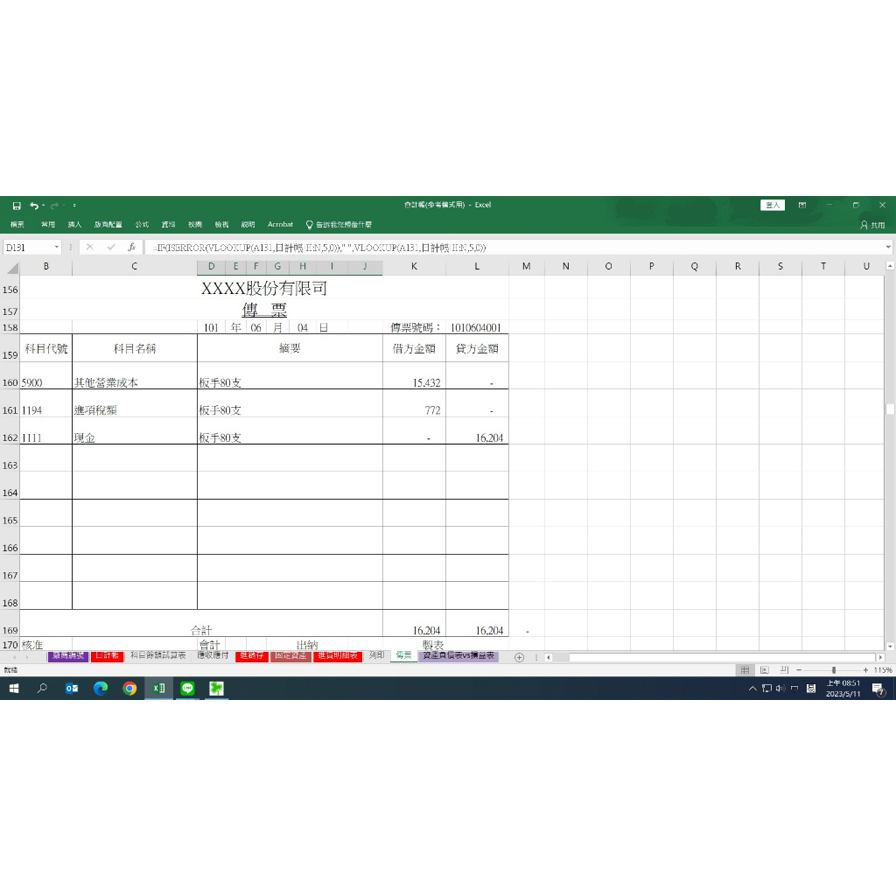Click the 共用 share button

872,225
